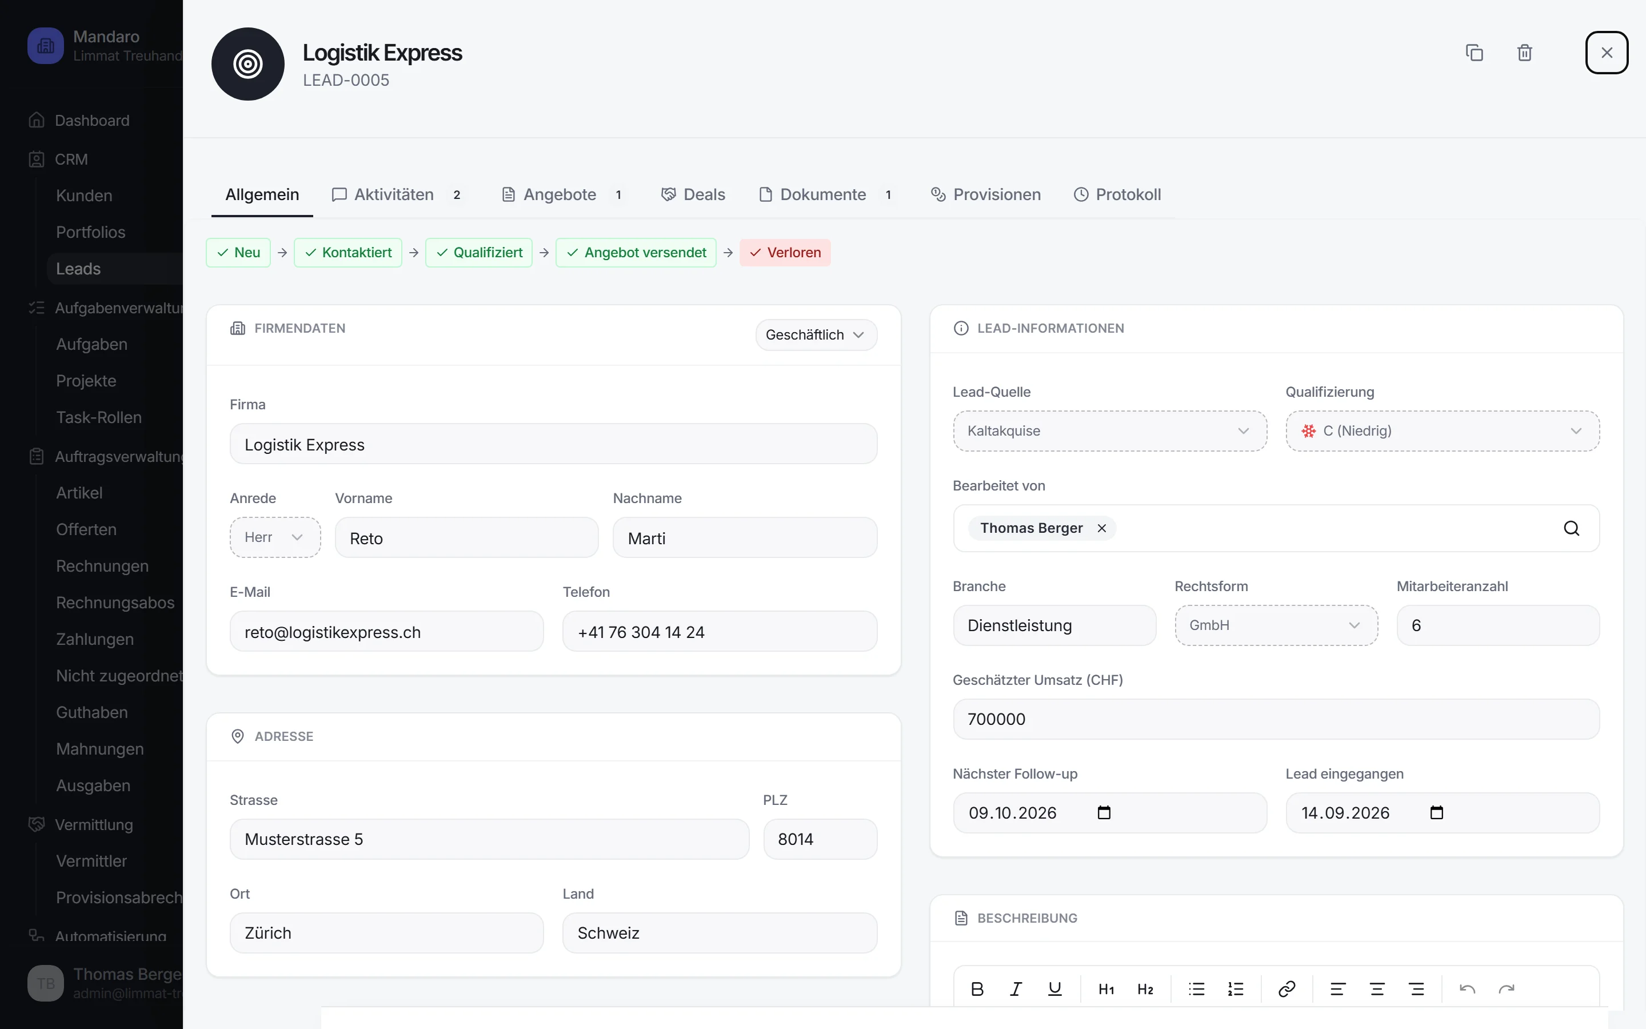The height and width of the screenshot is (1029, 1646).
Task: Click the duplicate lead icon
Action: 1474,53
